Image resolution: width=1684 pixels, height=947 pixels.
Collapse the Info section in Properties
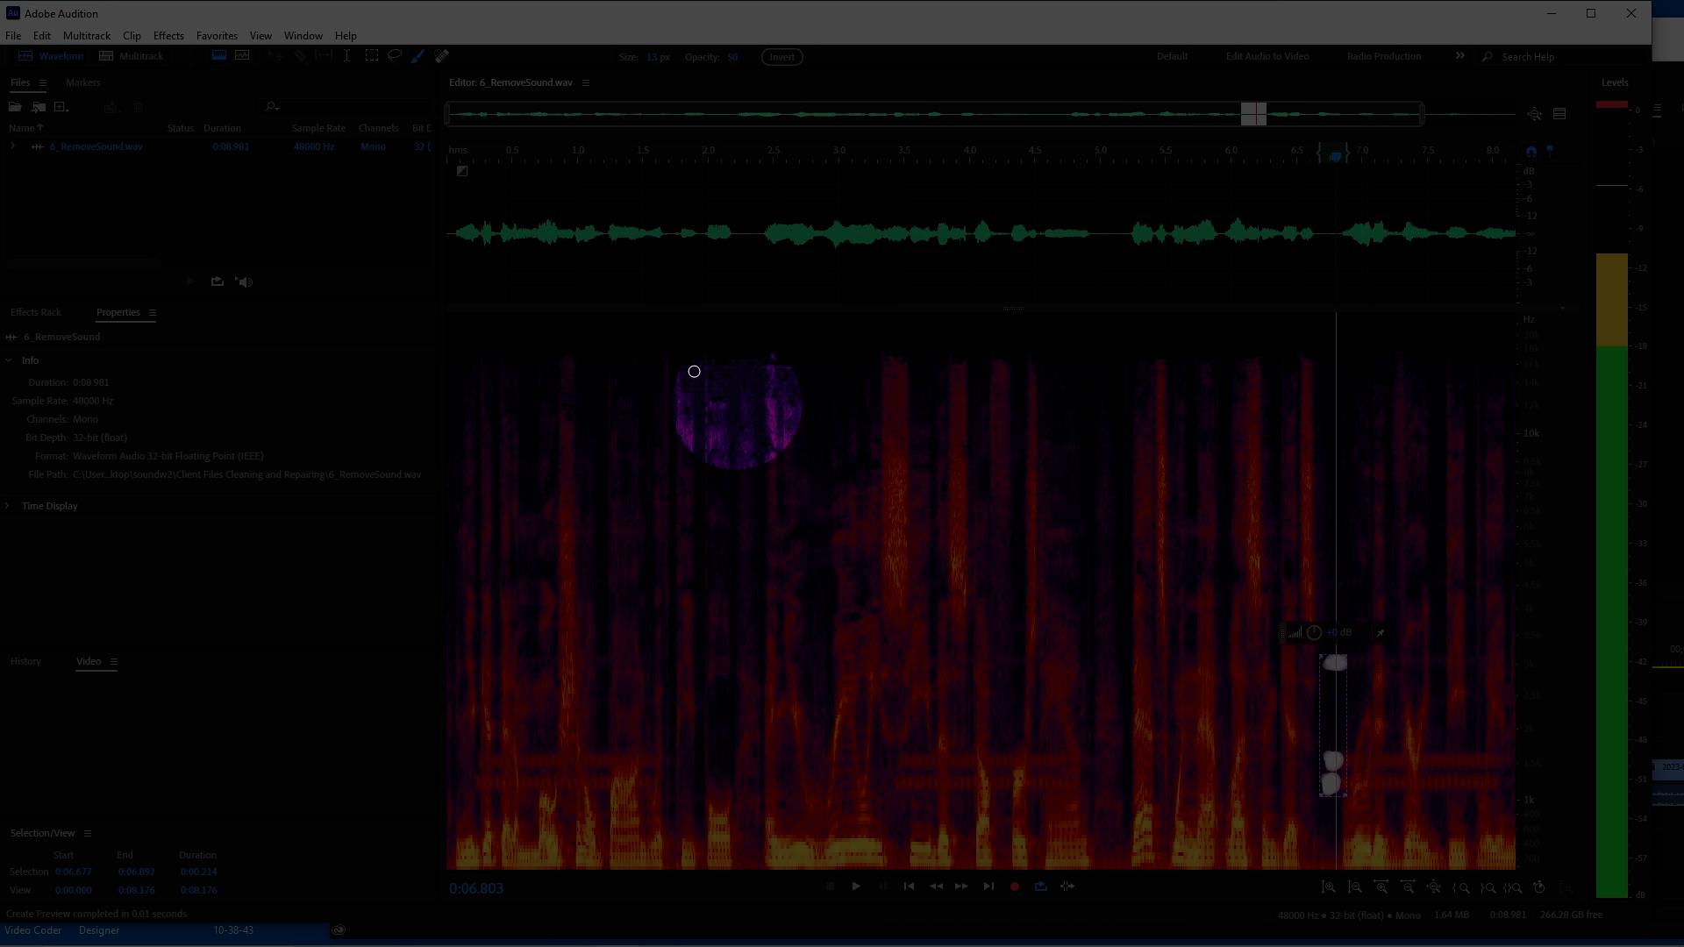8,360
